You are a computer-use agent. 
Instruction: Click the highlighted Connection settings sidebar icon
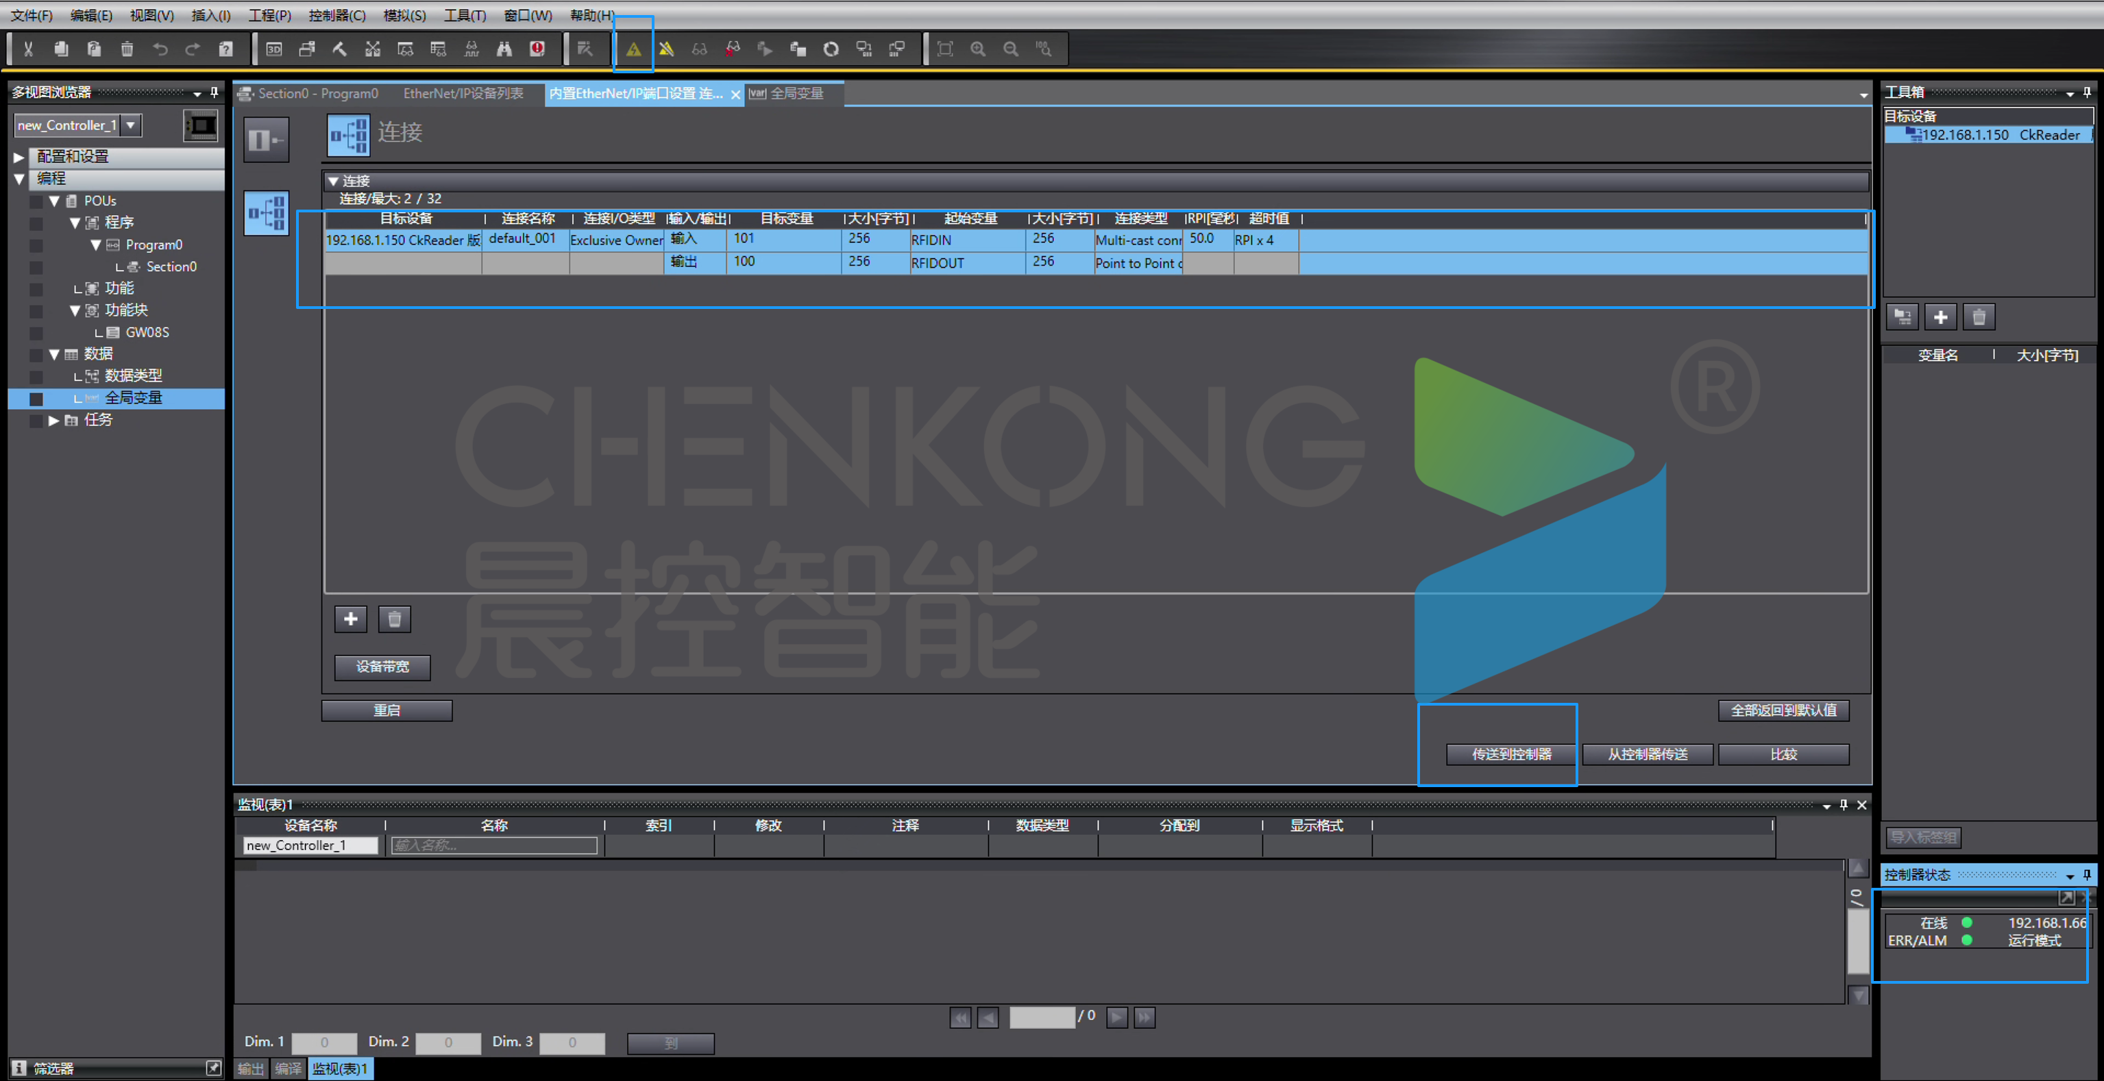pos(267,213)
